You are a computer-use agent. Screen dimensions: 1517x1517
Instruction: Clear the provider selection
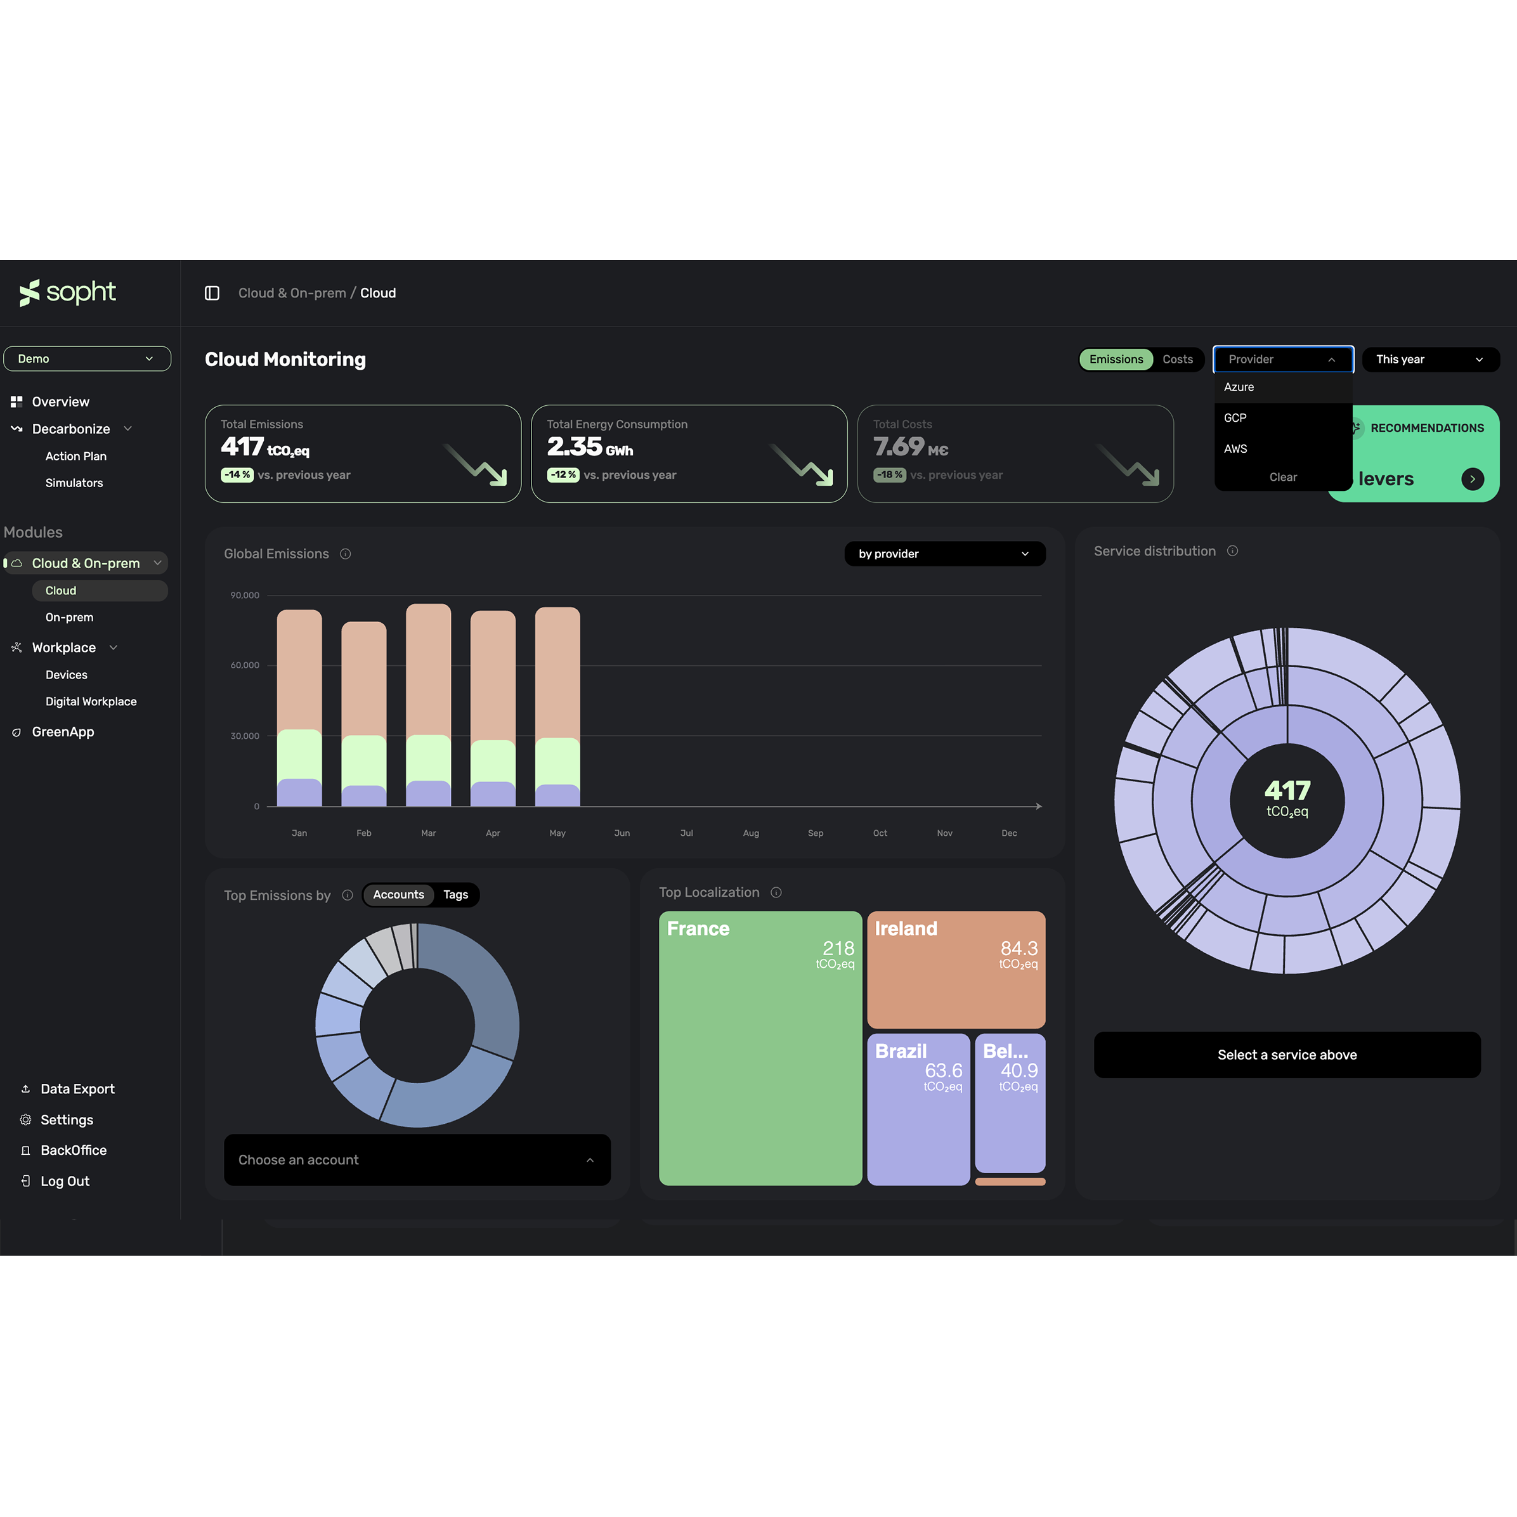1283,478
